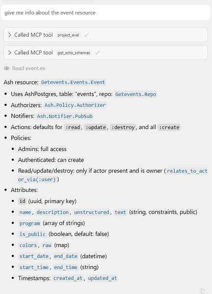The image size is (212, 294).
Task: Open the Read event.ex file entry
Action: pyautogui.click(x=29, y=68)
